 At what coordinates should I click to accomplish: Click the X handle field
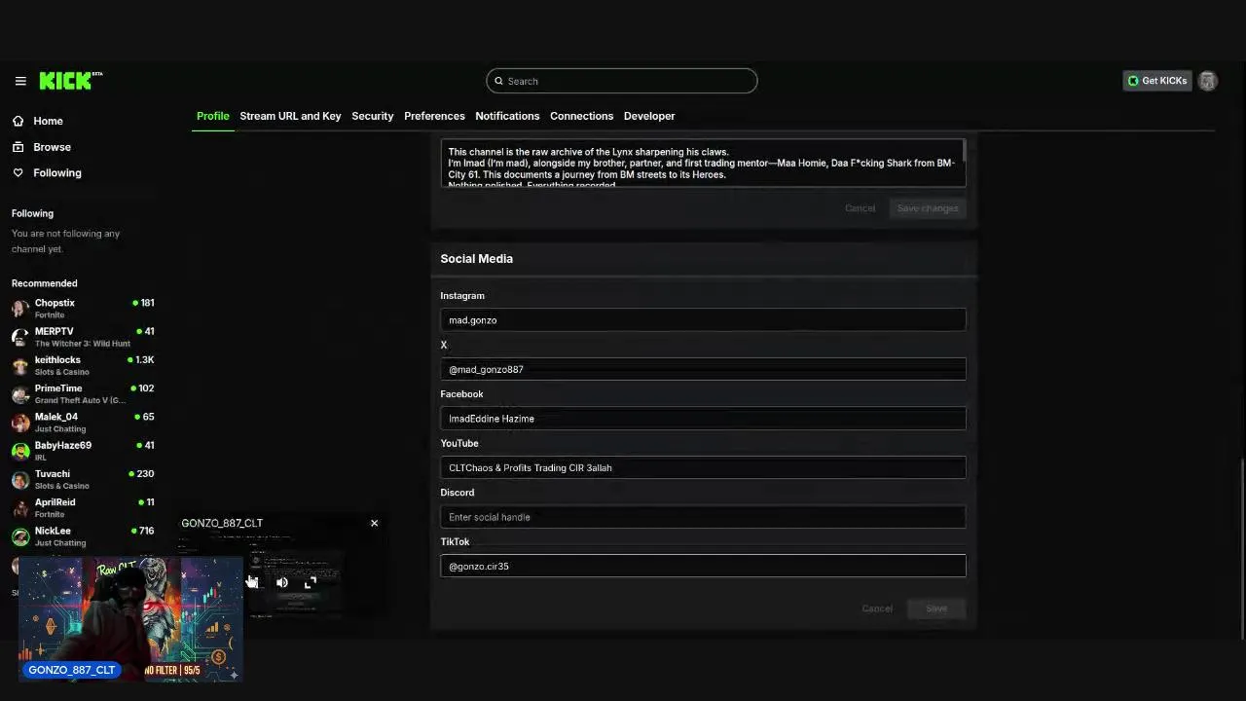pyautogui.click(x=703, y=369)
